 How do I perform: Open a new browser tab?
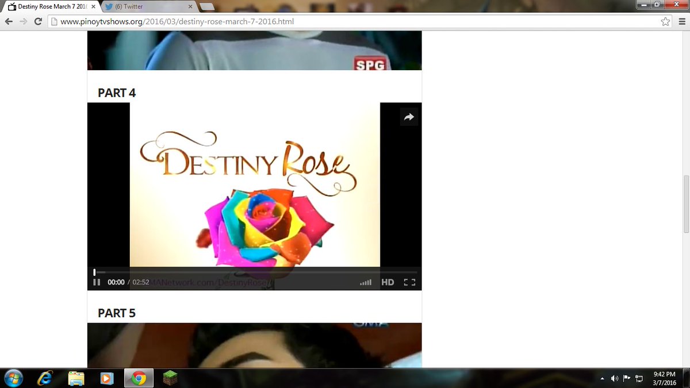[x=206, y=6]
